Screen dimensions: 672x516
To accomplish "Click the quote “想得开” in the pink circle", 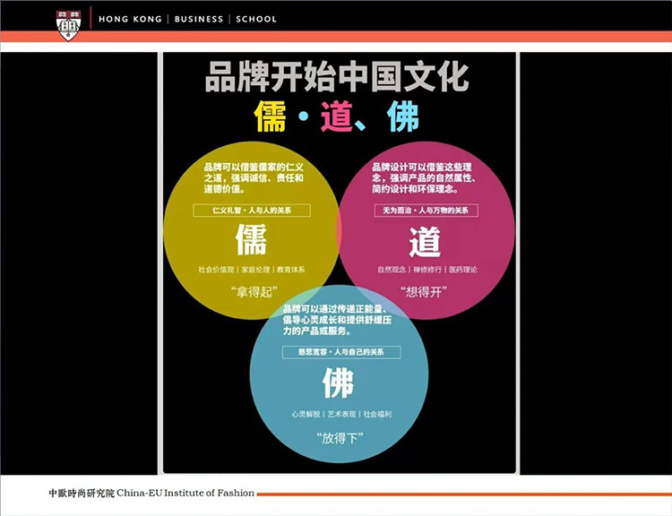I will (425, 293).
